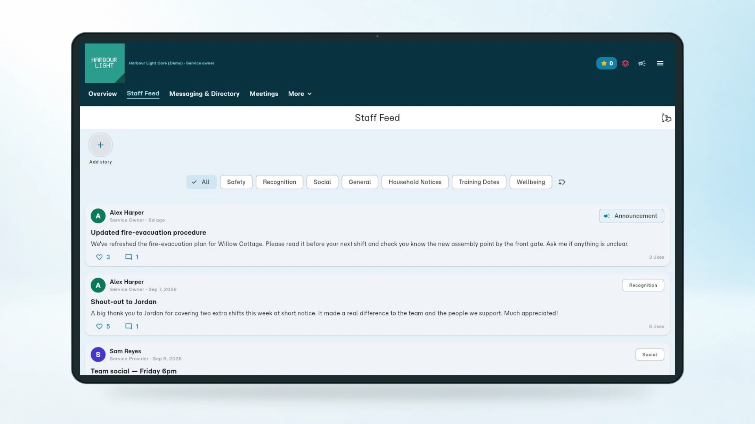The width and height of the screenshot is (755, 424).
Task: Toggle the General filter chip
Action: tap(359, 182)
